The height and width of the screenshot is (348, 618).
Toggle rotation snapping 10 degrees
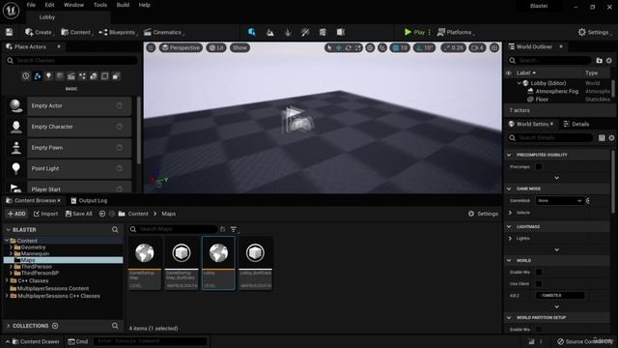[424, 47]
